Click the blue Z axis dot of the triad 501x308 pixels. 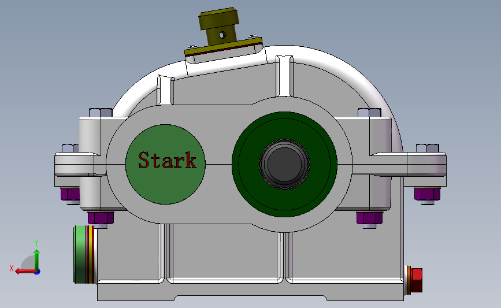pos(38,272)
